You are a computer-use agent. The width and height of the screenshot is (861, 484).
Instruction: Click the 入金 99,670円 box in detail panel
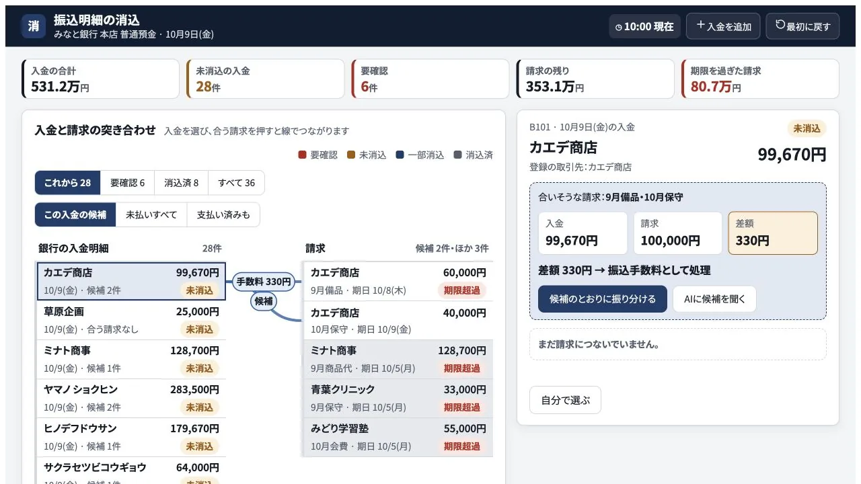583,233
